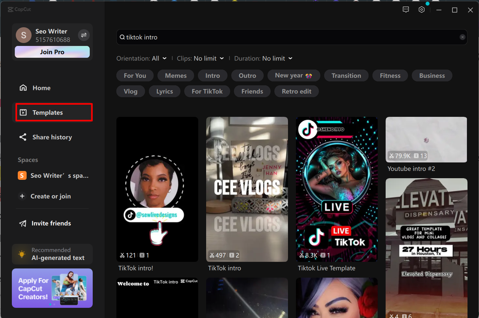The image size is (479, 318).
Task: Click the account switch arrows icon
Action: 83,35
